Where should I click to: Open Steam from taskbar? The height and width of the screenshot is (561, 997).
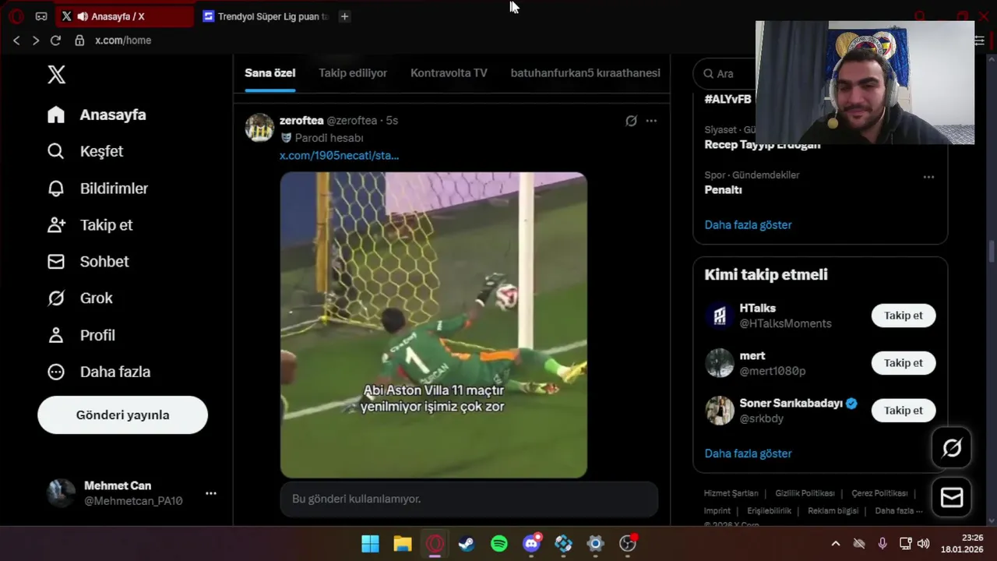(x=467, y=544)
